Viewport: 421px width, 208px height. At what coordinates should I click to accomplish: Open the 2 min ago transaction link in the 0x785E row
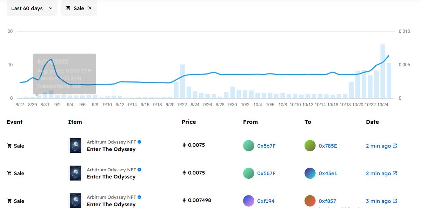[378, 146]
